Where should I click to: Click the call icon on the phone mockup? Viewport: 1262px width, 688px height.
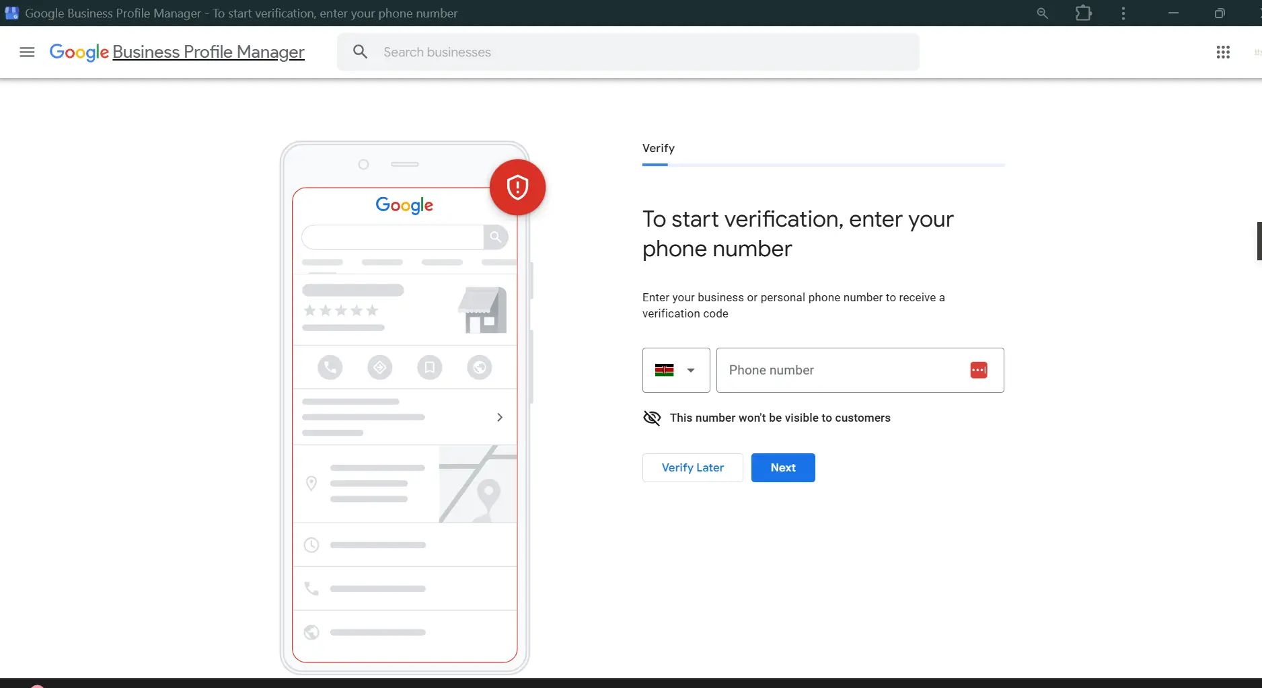coord(330,367)
